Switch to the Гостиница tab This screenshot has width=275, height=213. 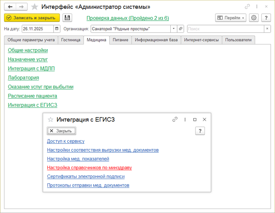click(x=71, y=40)
